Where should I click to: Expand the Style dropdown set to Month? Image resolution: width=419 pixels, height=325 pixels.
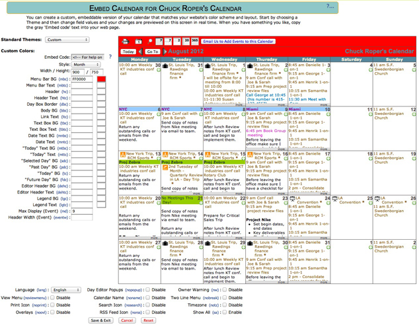pos(86,65)
